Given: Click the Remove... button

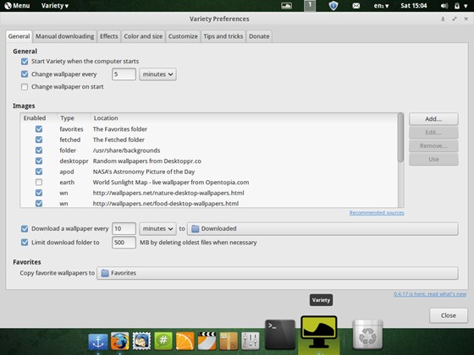Looking at the screenshot, I should coord(433,146).
